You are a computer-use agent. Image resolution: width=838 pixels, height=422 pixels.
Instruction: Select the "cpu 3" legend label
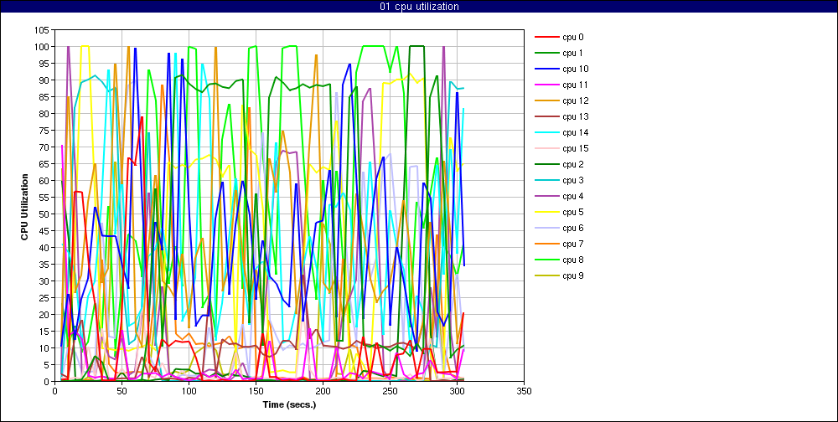[572, 180]
